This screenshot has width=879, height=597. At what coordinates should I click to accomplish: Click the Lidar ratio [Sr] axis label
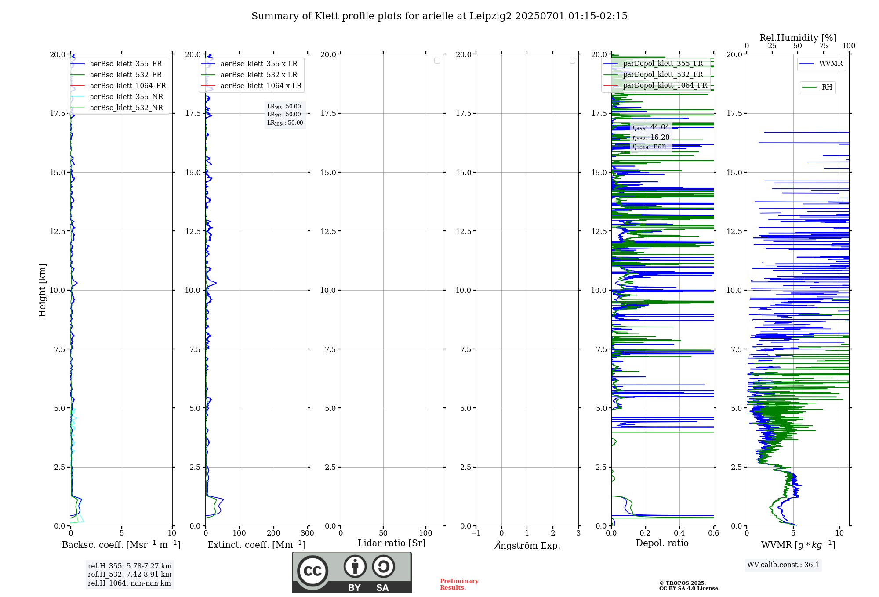[392, 543]
